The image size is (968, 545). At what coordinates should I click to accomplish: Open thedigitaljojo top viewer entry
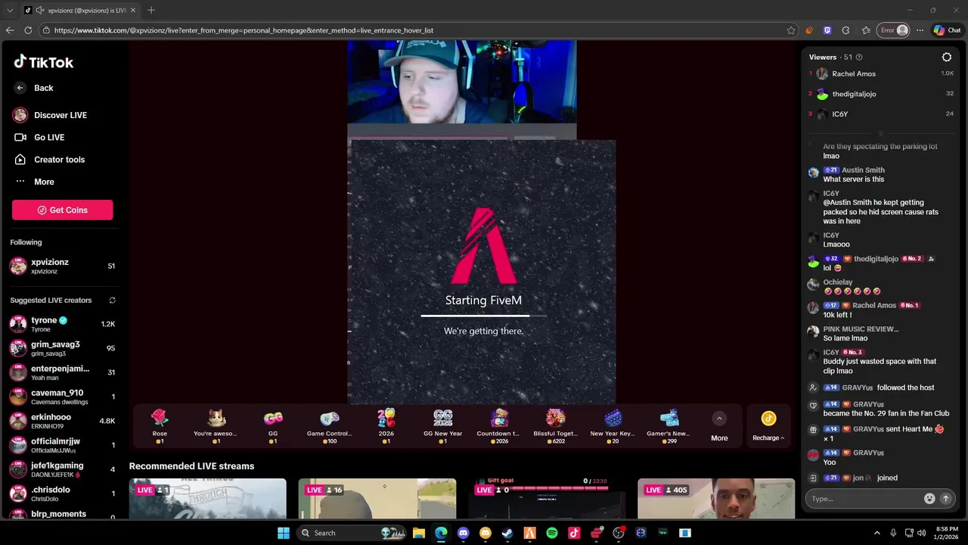(x=881, y=94)
